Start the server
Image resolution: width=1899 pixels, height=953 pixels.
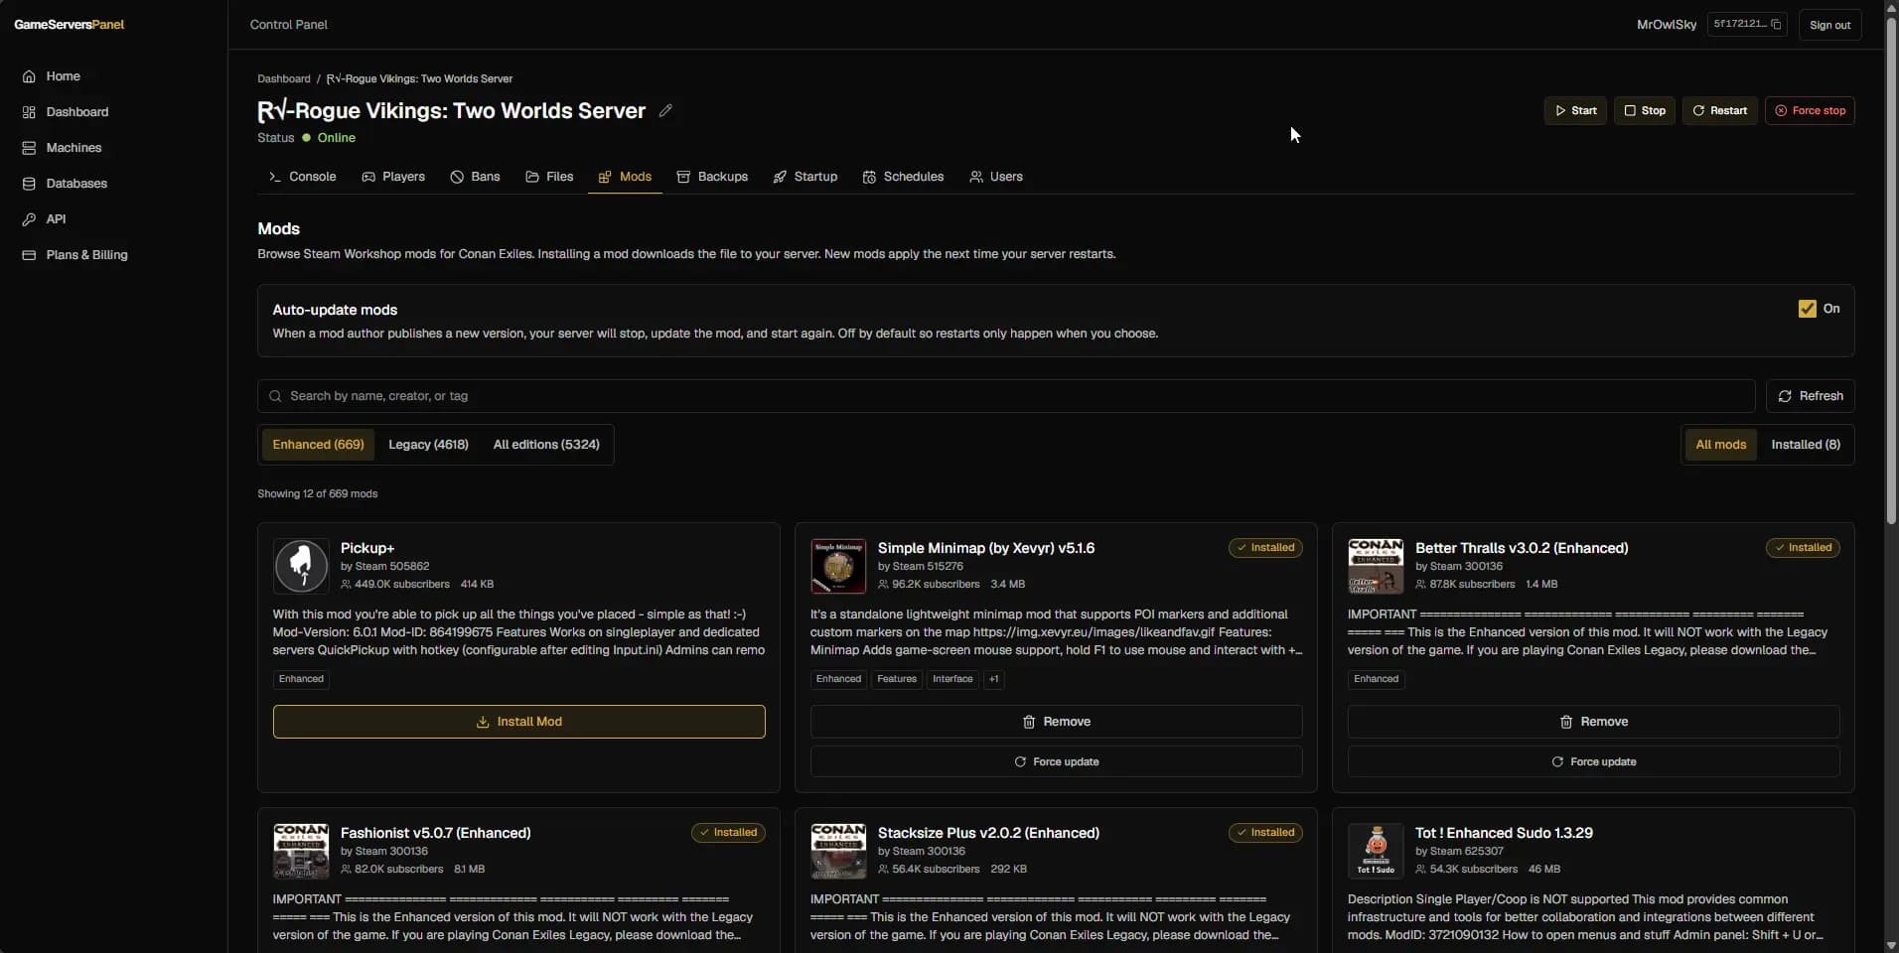click(1575, 110)
